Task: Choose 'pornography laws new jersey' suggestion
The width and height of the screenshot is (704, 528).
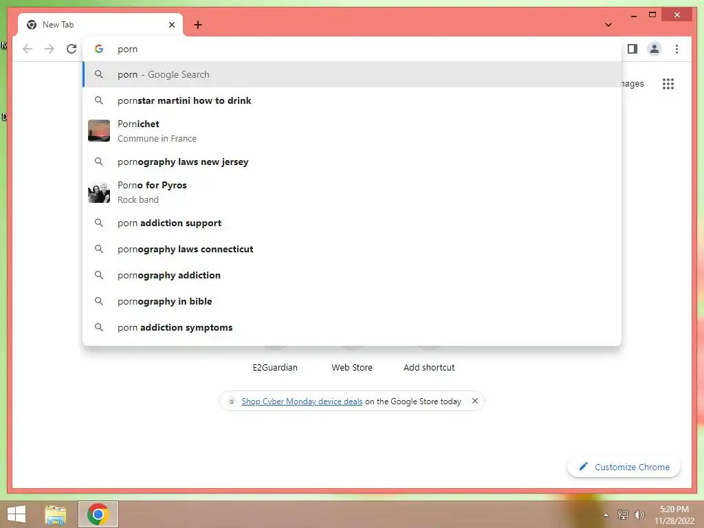Action: (x=353, y=162)
